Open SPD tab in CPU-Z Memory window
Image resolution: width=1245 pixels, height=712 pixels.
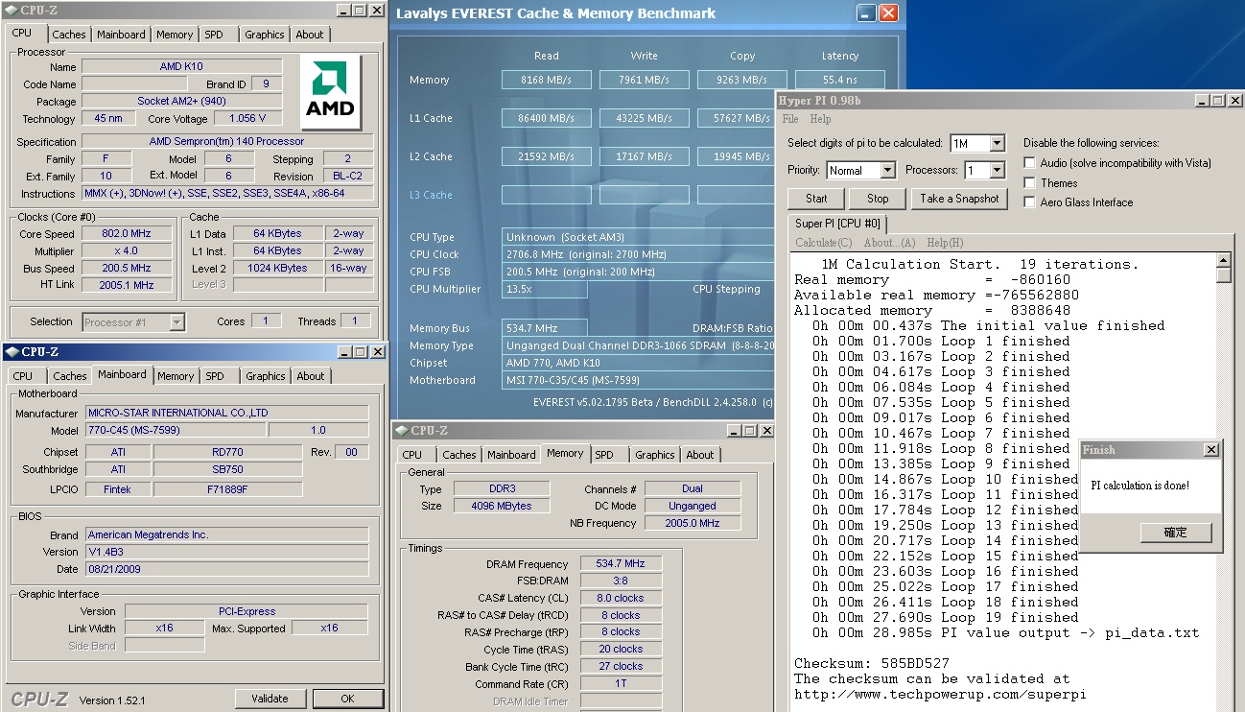(604, 455)
